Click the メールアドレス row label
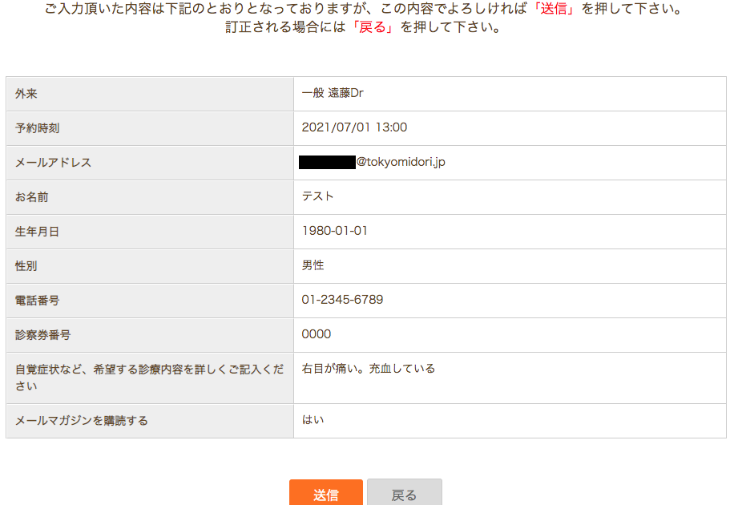The width and height of the screenshot is (734, 505). coord(53,163)
